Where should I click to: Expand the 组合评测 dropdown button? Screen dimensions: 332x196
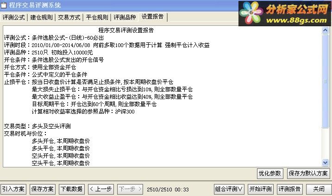(x=229, y=189)
